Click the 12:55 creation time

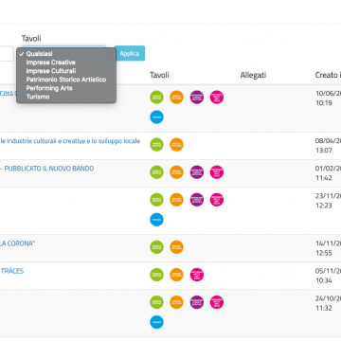coord(324,253)
